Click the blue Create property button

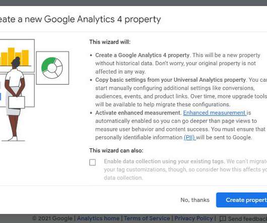[242, 200]
